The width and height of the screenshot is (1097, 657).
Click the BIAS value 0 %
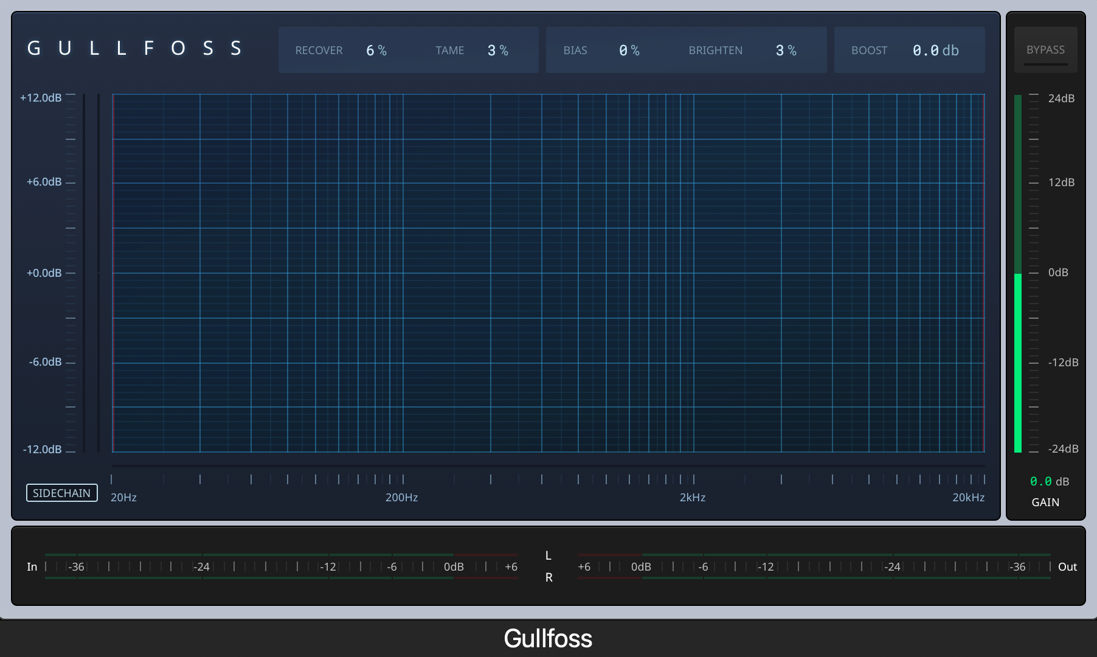629,50
